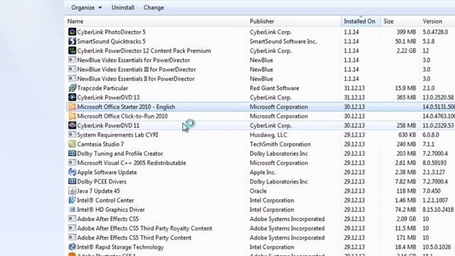Select Microsoft Office Starter 2010 - English name
The height and width of the screenshot is (256, 455).
click(x=126, y=107)
